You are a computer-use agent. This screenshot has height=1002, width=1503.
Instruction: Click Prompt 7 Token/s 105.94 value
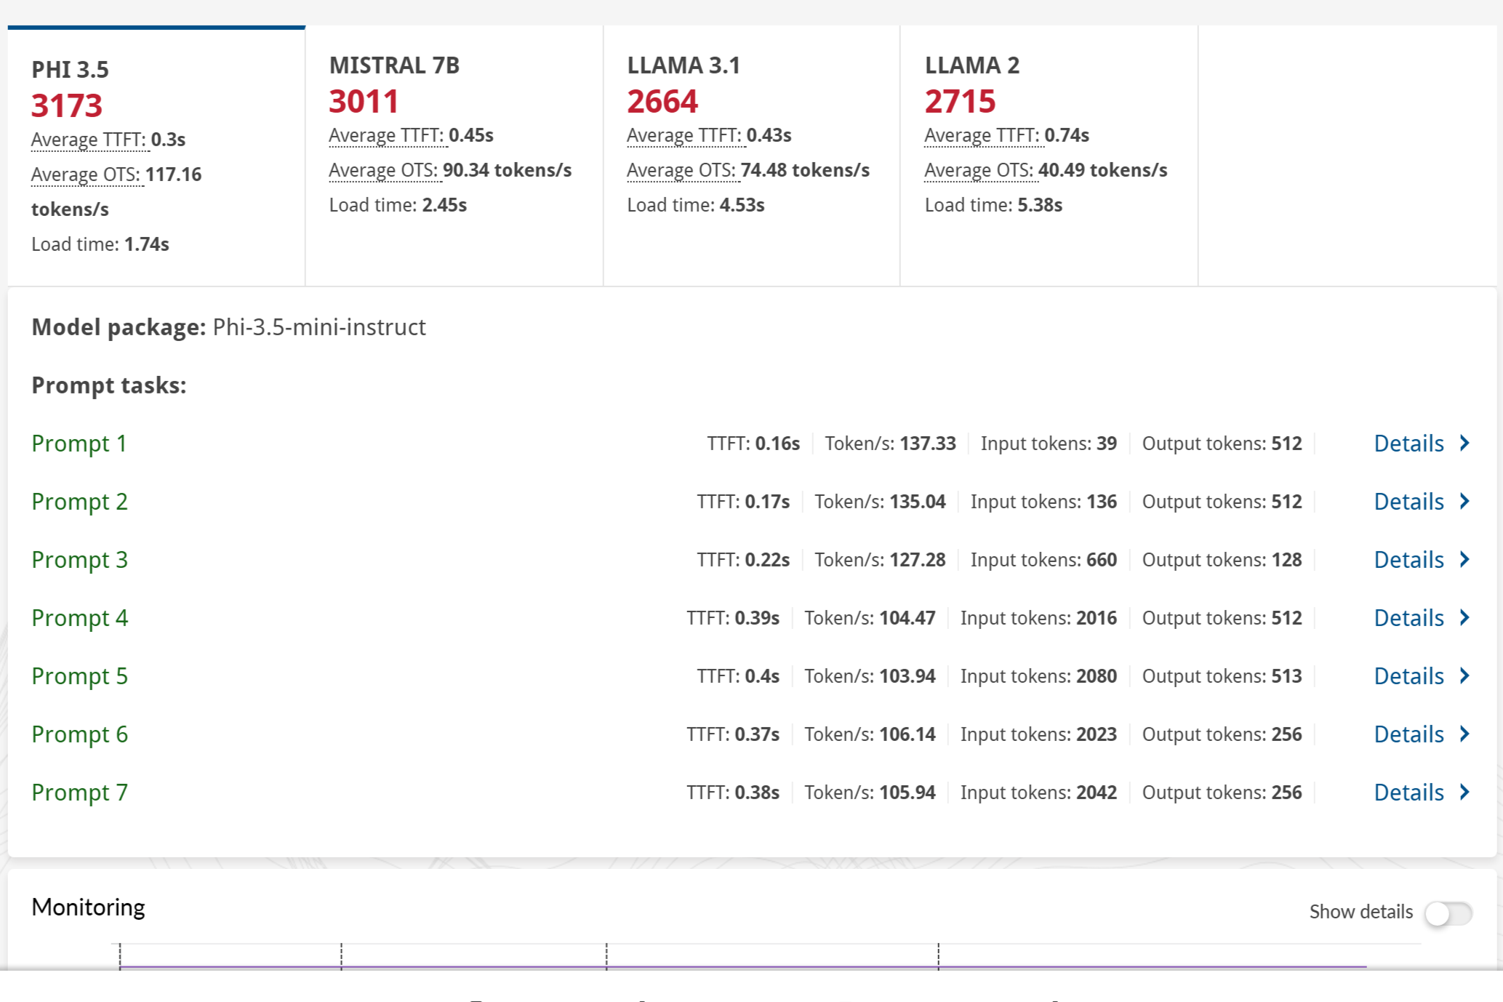click(907, 793)
